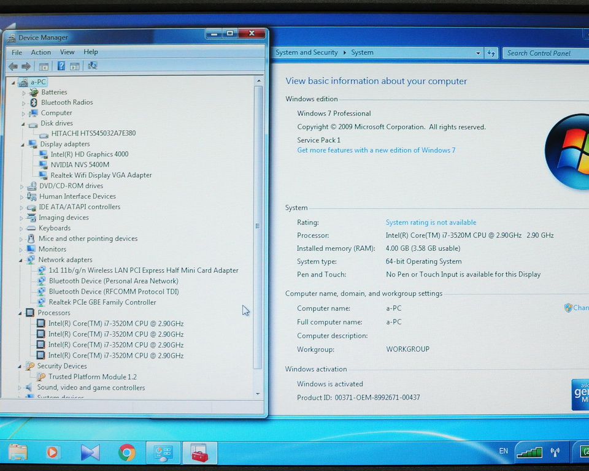The height and width of the screenshot is (471, 589).
Task: Click the blue bow-tie taskbar icon
Action: pyautogui.click(x=90, y=452)
